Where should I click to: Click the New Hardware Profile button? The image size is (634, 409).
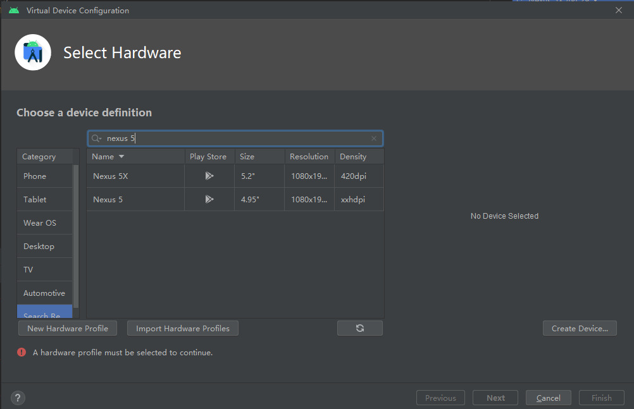[x=68, y=328]
